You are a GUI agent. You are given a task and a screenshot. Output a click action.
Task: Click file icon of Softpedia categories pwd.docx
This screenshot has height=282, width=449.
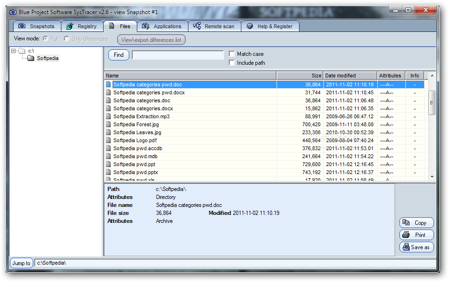(x=108, y=92)
